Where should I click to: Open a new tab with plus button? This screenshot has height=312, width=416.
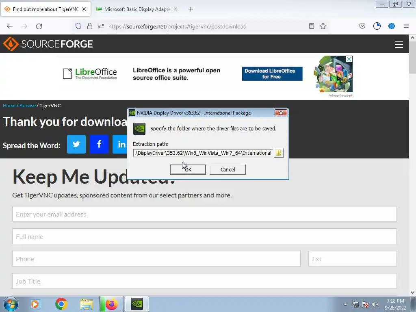[191, 9]
